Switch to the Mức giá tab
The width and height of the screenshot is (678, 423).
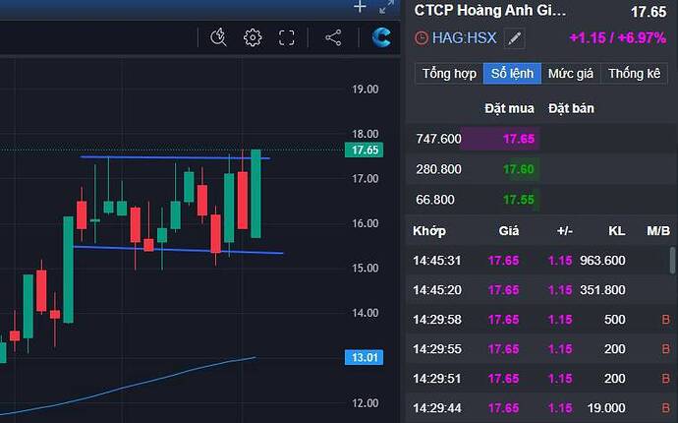click(571, 73)
